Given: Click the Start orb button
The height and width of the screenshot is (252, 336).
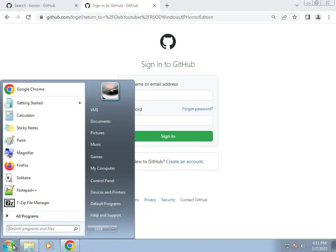Looking at the screenshot, I should click(x=9, y=245).
